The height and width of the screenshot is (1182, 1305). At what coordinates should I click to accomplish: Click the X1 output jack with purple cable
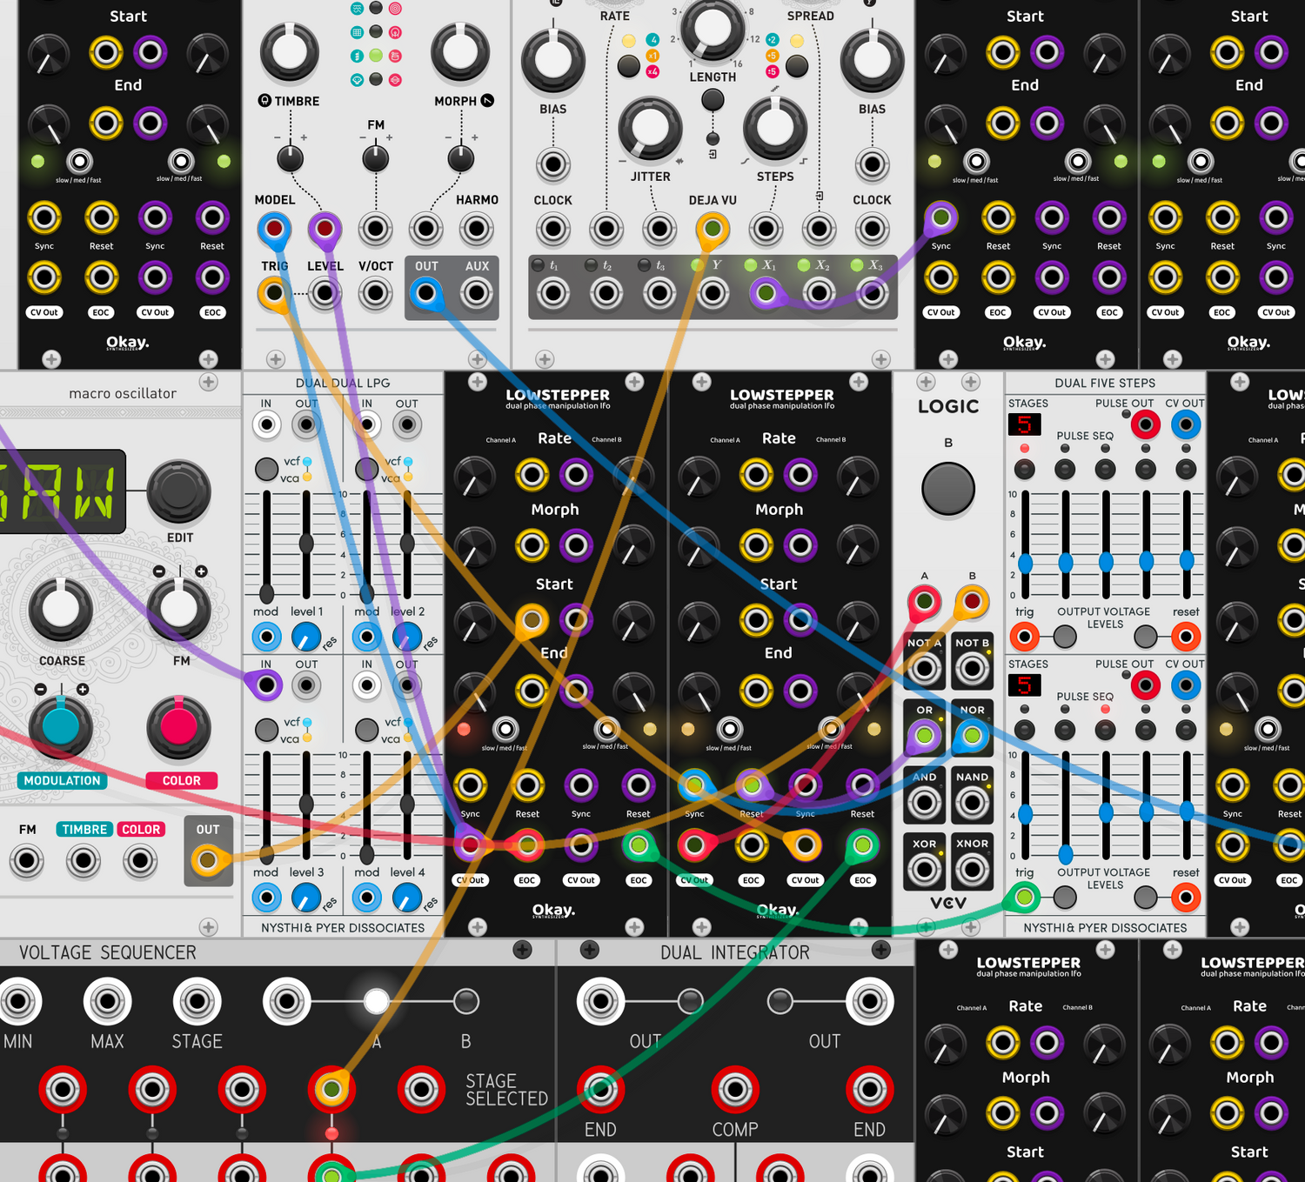766,293
